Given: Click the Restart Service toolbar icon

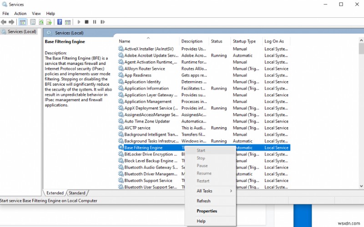Looking at the screenshot, I should pyautogui.click(x=103, y=22).
